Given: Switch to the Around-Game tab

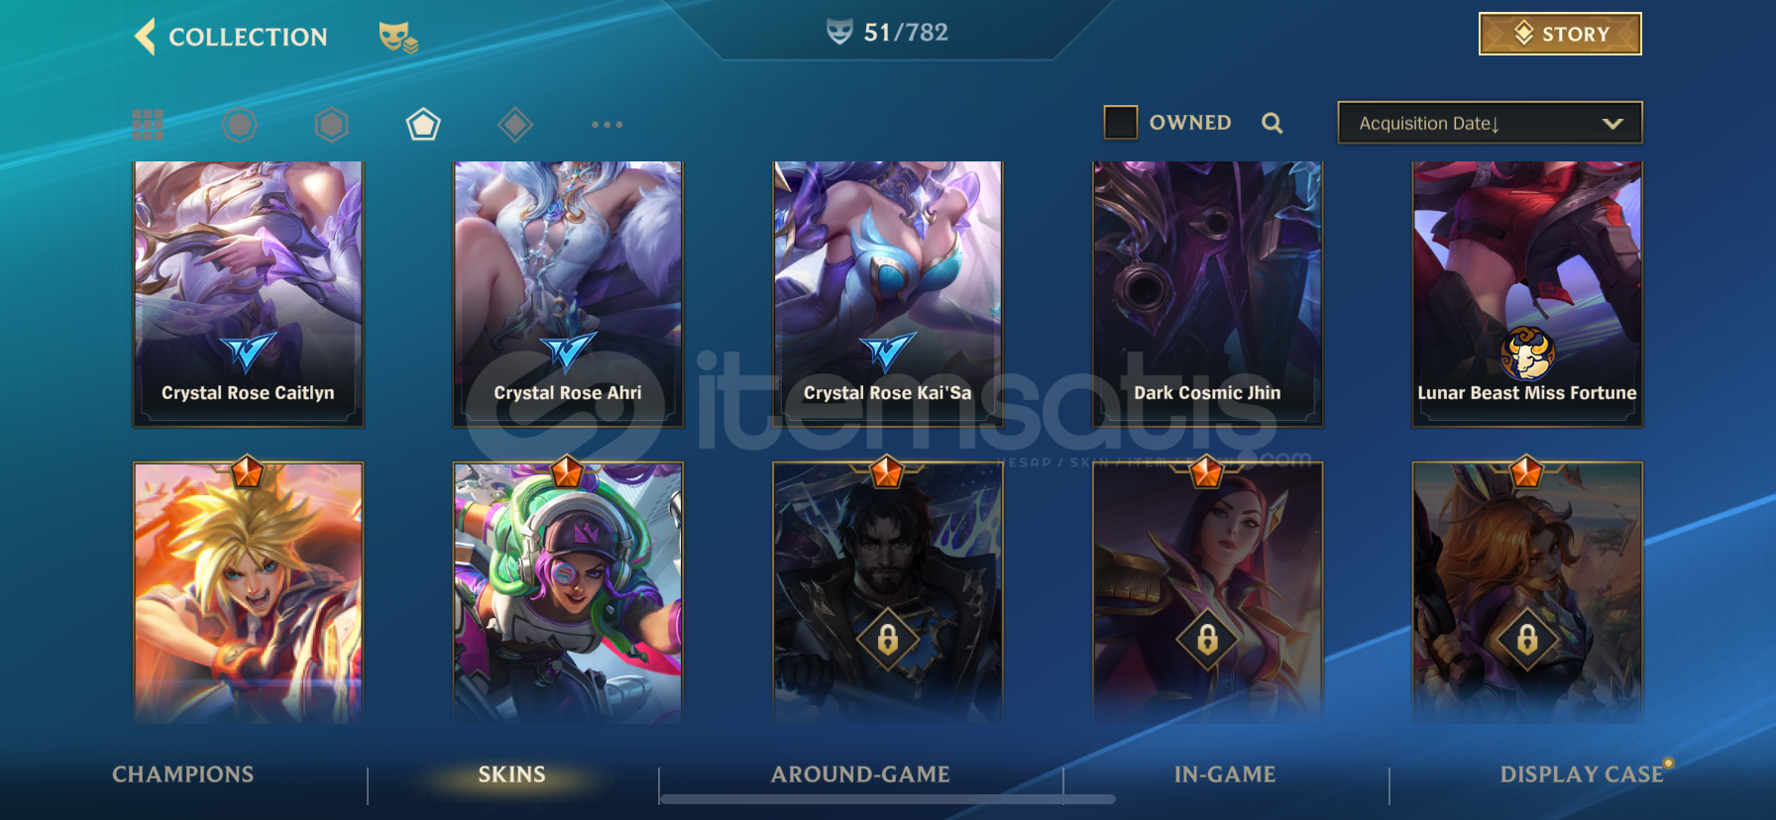Looking at the screenshot, I should pos(860,774).
